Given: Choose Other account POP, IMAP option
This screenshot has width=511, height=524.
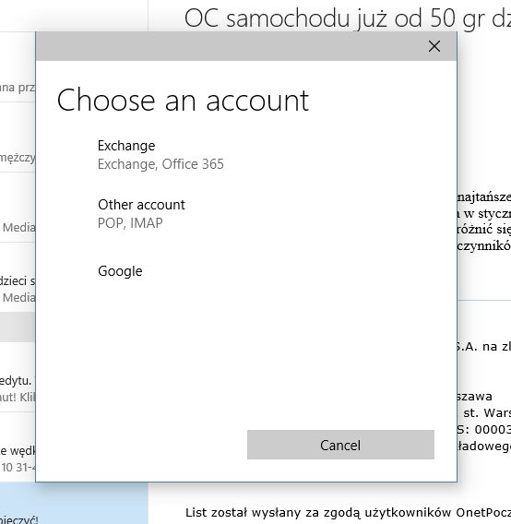Looking at the screenshot, I should (x=246, y=214).
